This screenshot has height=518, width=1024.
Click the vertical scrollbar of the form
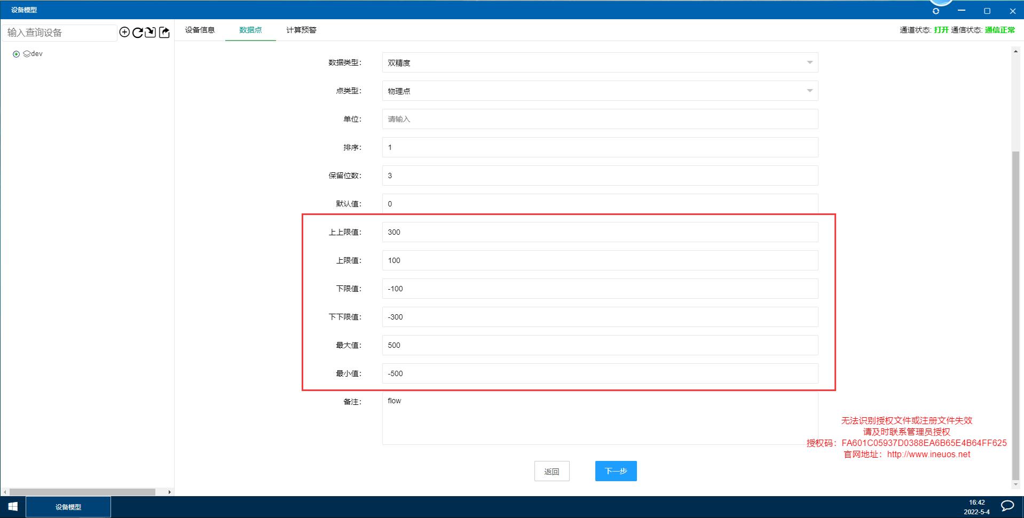(1015, 316)
